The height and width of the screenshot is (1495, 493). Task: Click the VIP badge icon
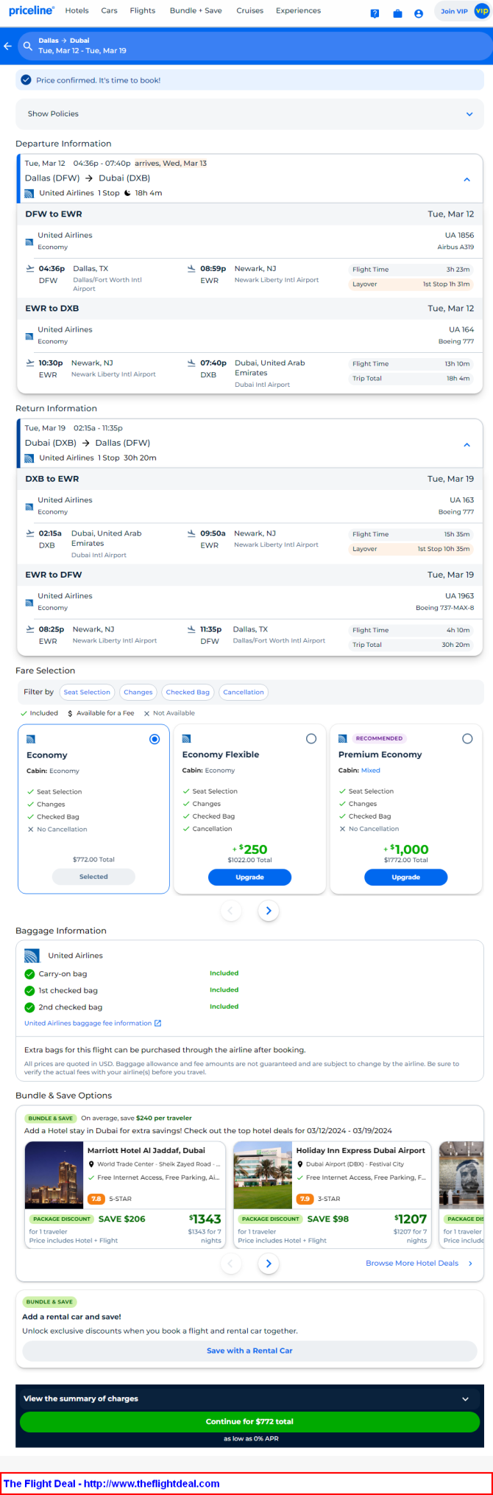[x=482, y=11]
